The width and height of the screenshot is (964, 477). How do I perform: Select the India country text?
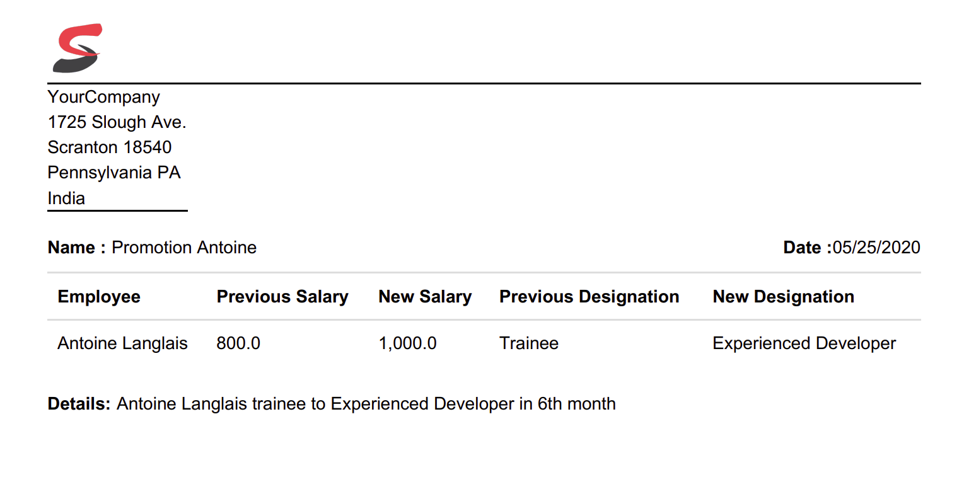click(66, 198)
